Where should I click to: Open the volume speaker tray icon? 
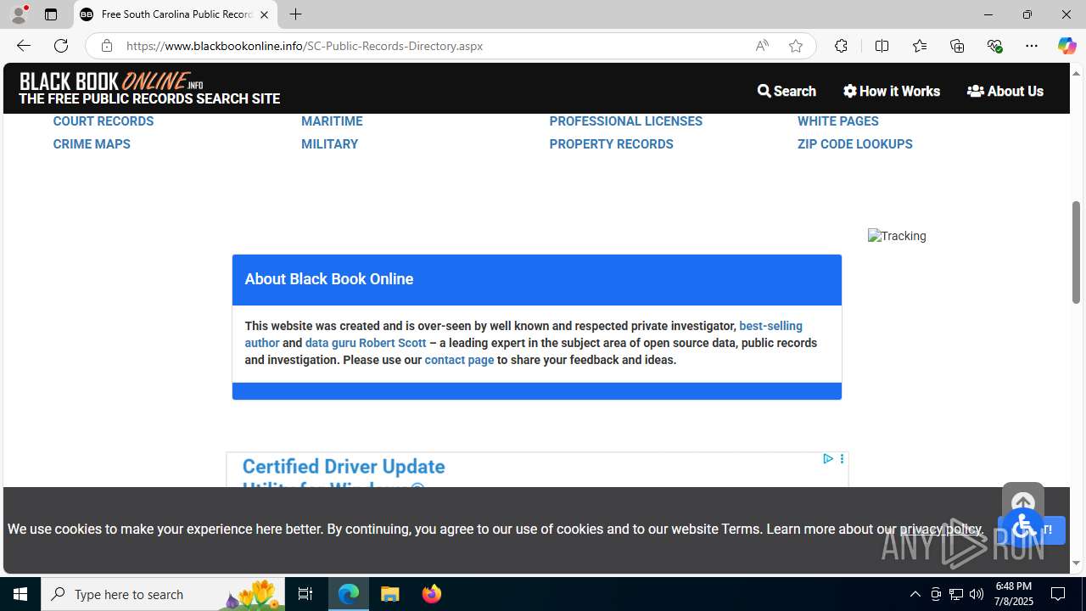(x=977, y=594)
